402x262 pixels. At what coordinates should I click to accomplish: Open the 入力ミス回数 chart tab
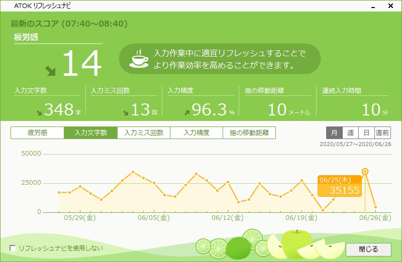[x=144, y=133]
